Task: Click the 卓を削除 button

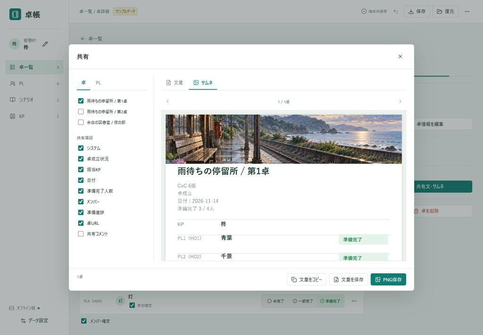Action: [442, 211]
